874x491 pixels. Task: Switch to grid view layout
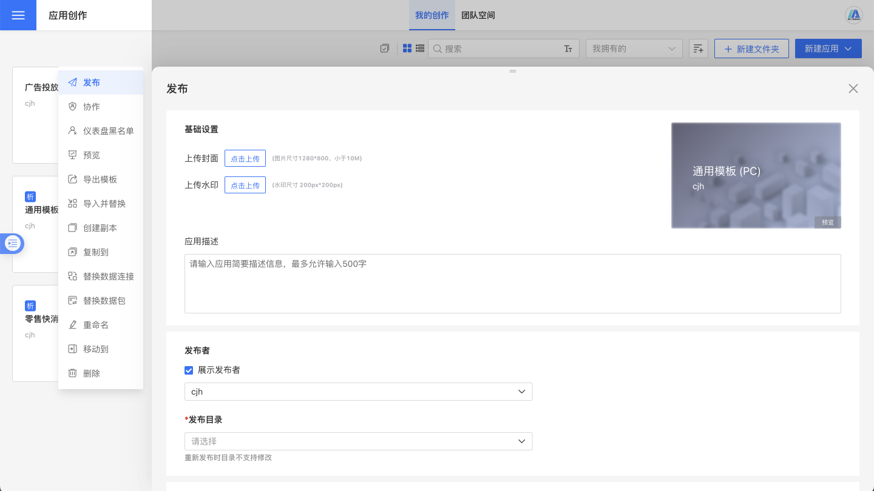(x=407, y=48)
